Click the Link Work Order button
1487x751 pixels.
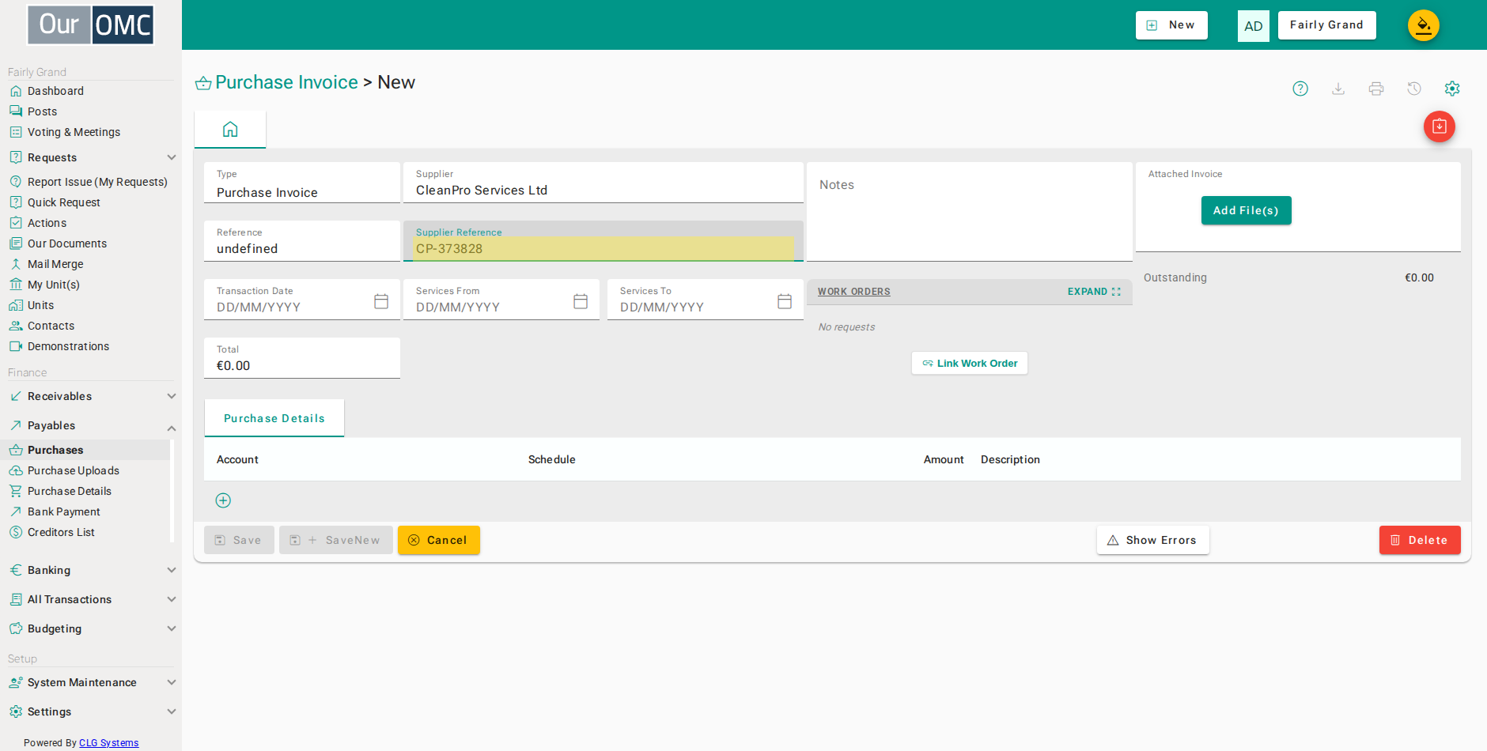970,364
